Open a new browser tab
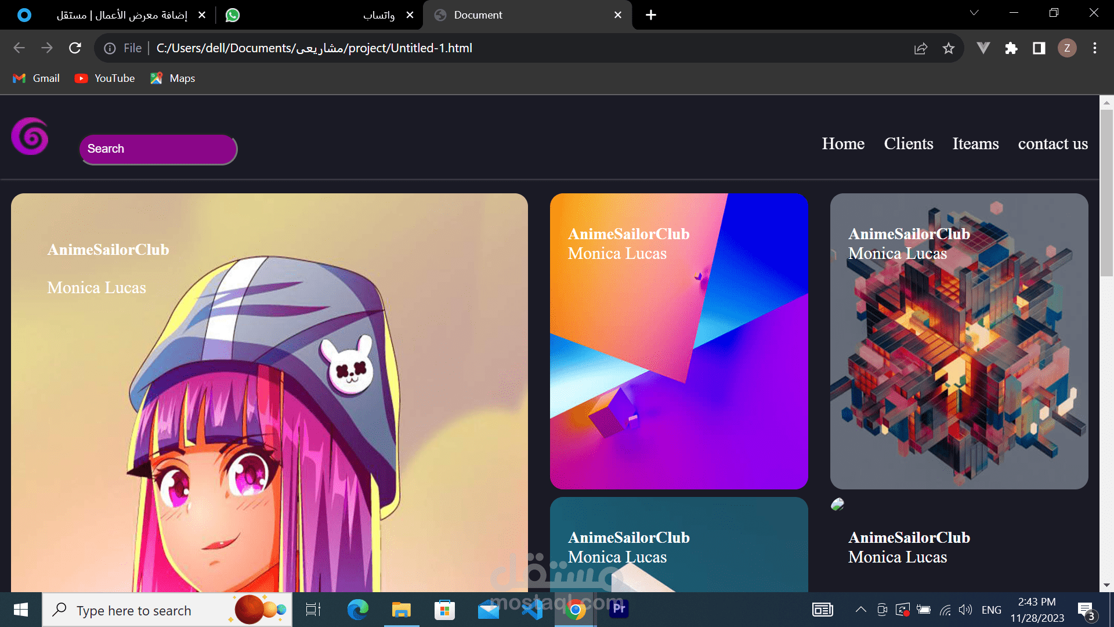Screen dimensions: 1114x627 [x=651, y=15]
